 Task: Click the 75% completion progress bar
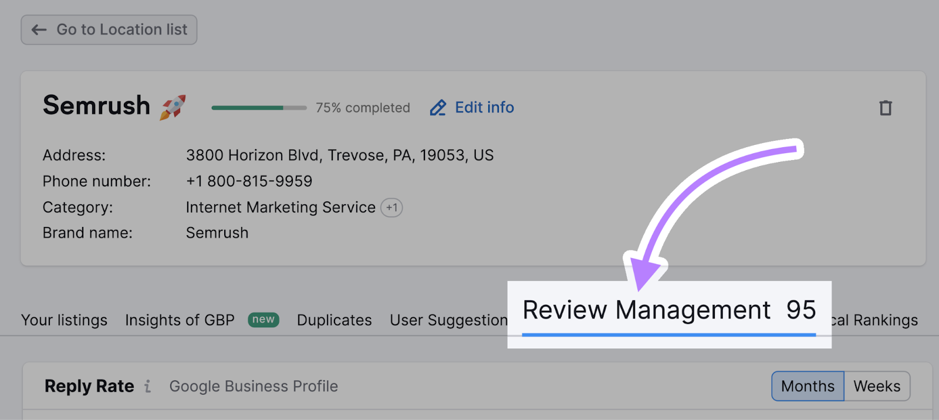(x=259, y=108)
